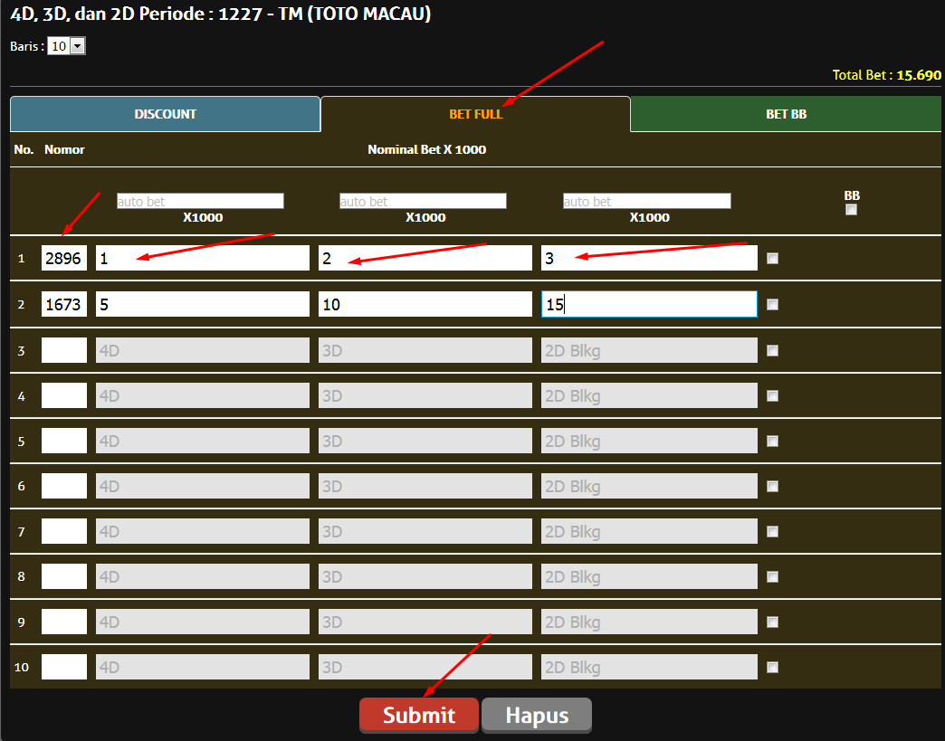
Task: Click the Nominal Bet X 1000 header
Action: pos(426,149)
